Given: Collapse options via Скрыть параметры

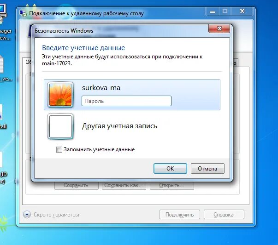Looking at the screenshot, I should (56, 215).
